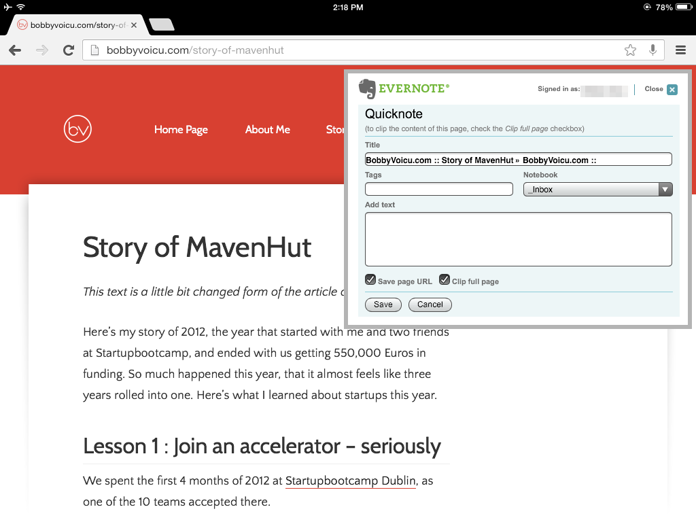696x522 pixels.
Task: Focus the Quicknote Title field
Action: coord(519,160)
